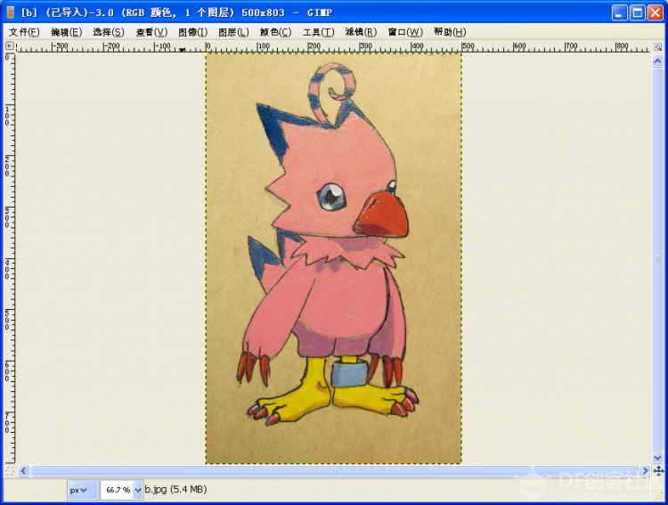Click the vertical scrollbar up arrow
The width and height of the screenshot is (668, 505).
click(x=657, y=61)
